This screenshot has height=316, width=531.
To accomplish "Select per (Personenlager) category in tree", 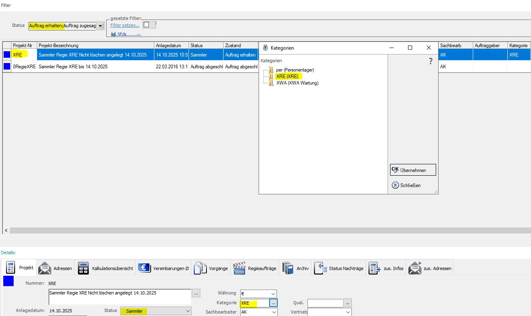I will point(295,70).
